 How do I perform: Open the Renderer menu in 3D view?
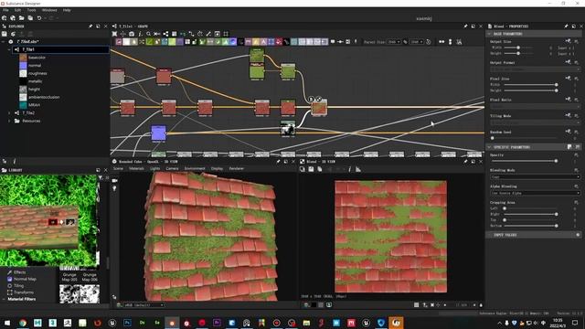tap(236, 168)
